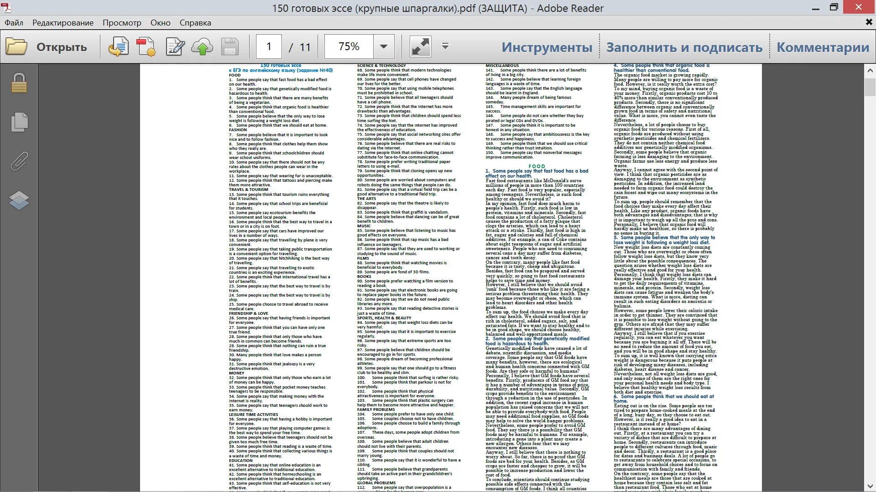This screenshot has height=492, width=876.
Task: Click the cloud upload toolbar icon
Action: click(x=202, y=47)
